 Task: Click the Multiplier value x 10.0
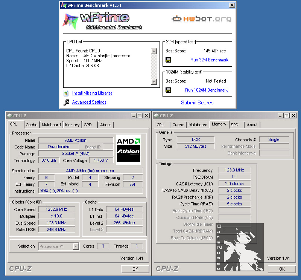click(x=56, y=216)
